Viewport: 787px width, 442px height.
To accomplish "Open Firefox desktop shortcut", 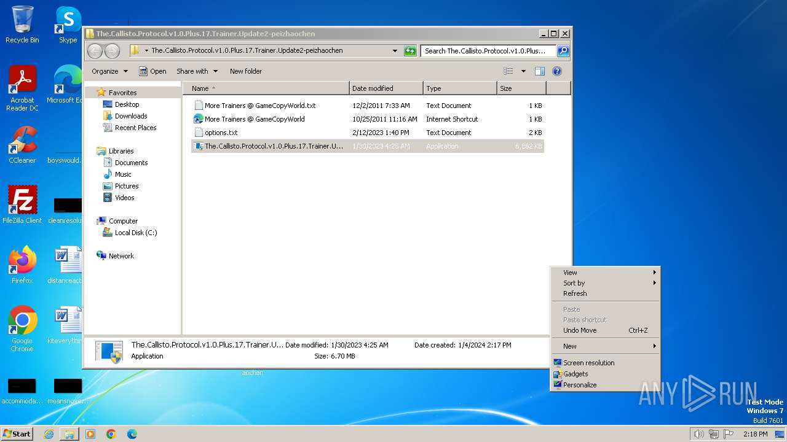I will 22,265.
